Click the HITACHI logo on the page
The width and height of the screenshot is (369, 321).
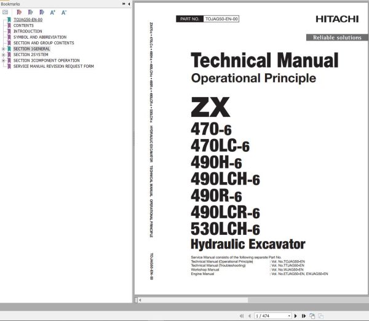point(337,19)
